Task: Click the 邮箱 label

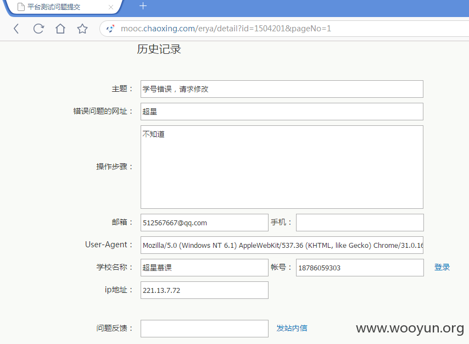Action: click(x=122, y=222)
